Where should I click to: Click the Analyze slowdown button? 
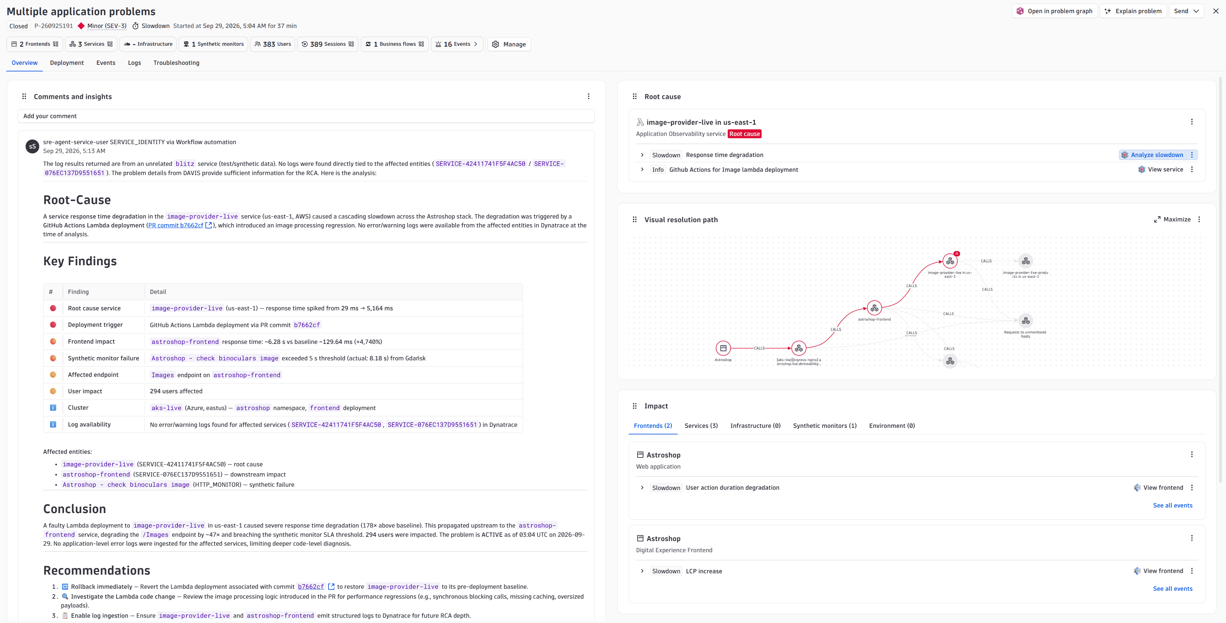1152,155
